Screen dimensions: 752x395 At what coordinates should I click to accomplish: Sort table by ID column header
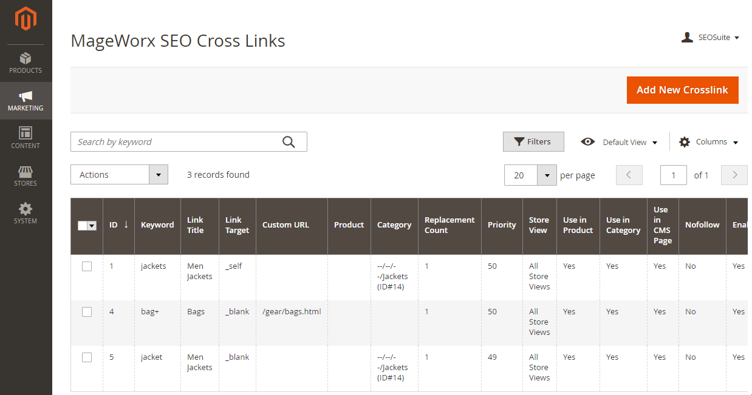[x=114, y=225]
